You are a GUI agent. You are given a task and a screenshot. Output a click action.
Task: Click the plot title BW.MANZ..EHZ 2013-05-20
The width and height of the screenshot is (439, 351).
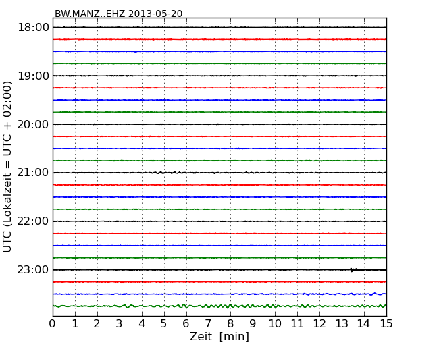118,13
